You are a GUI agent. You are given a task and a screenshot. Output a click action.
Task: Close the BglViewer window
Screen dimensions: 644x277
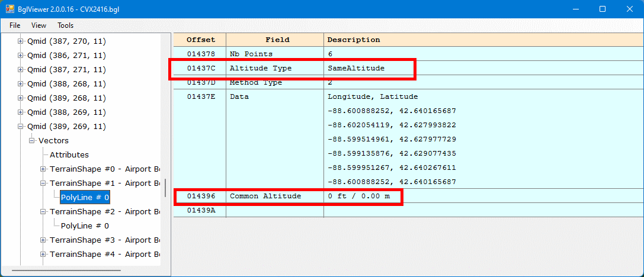point(629,9)
